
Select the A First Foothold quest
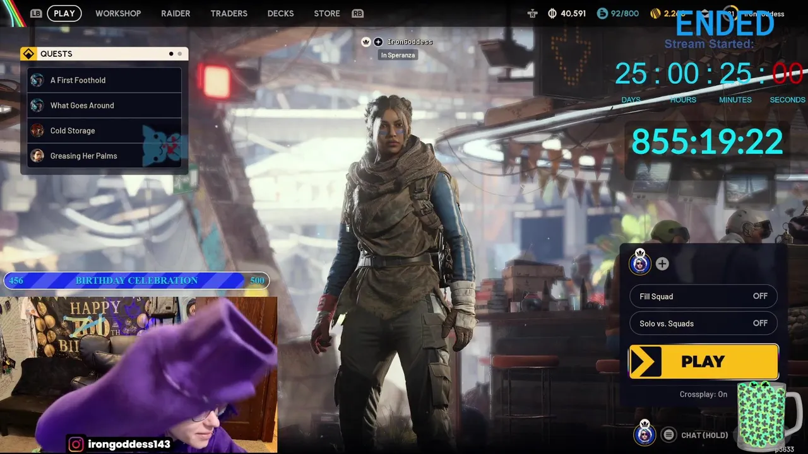click(x=104, y=80)
